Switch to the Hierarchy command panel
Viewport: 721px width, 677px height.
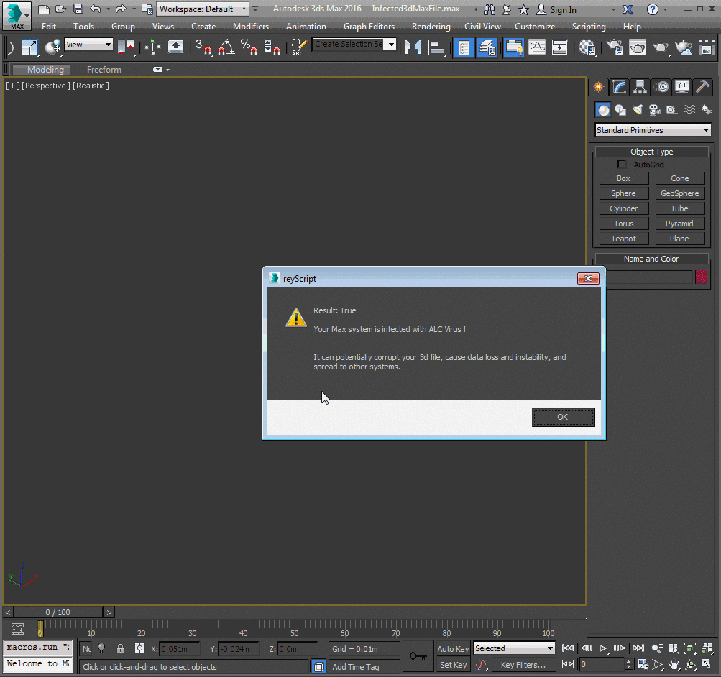[640, 86]
